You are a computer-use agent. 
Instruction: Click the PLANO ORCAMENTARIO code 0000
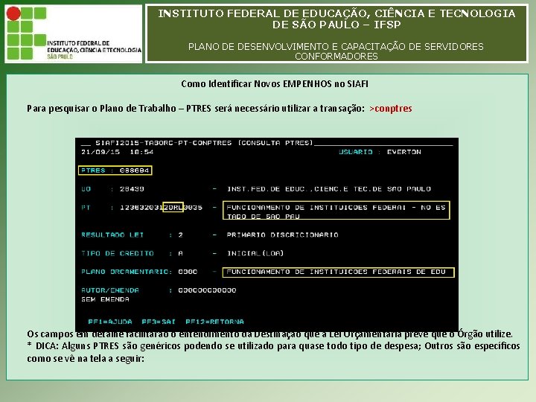point(188,272)
